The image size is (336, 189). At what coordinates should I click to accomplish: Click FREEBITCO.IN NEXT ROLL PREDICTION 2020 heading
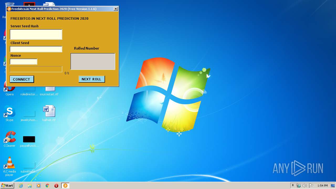[x=49, y=19]
